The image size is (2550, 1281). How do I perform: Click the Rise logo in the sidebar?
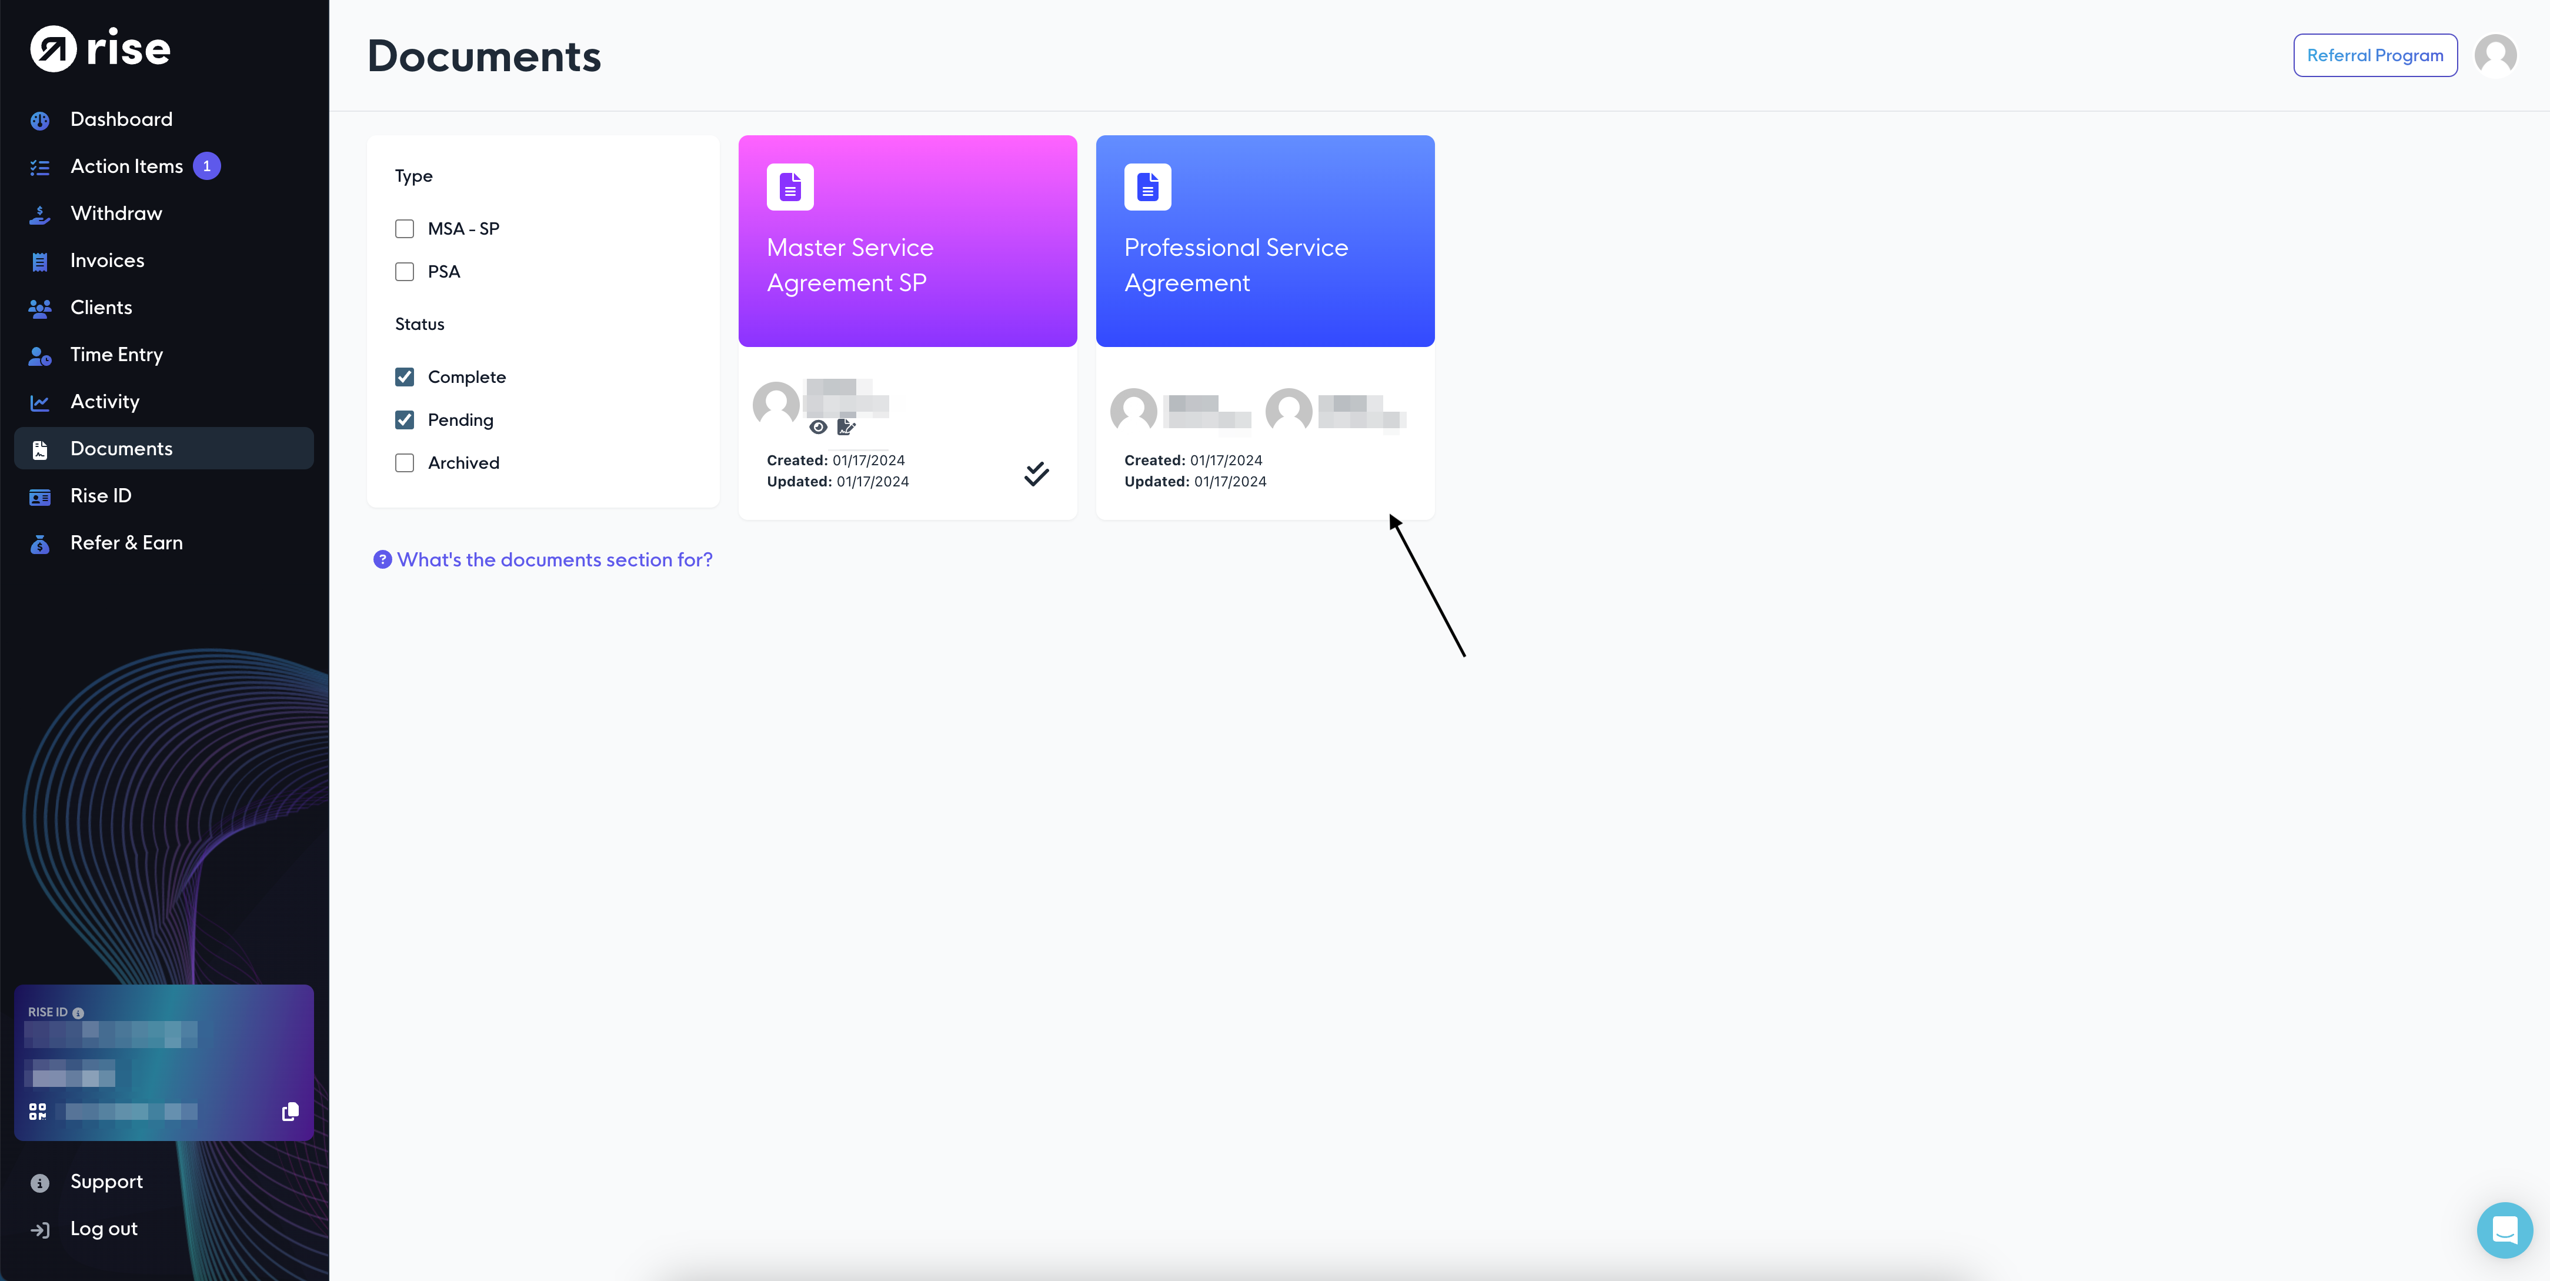pos(100,48)
